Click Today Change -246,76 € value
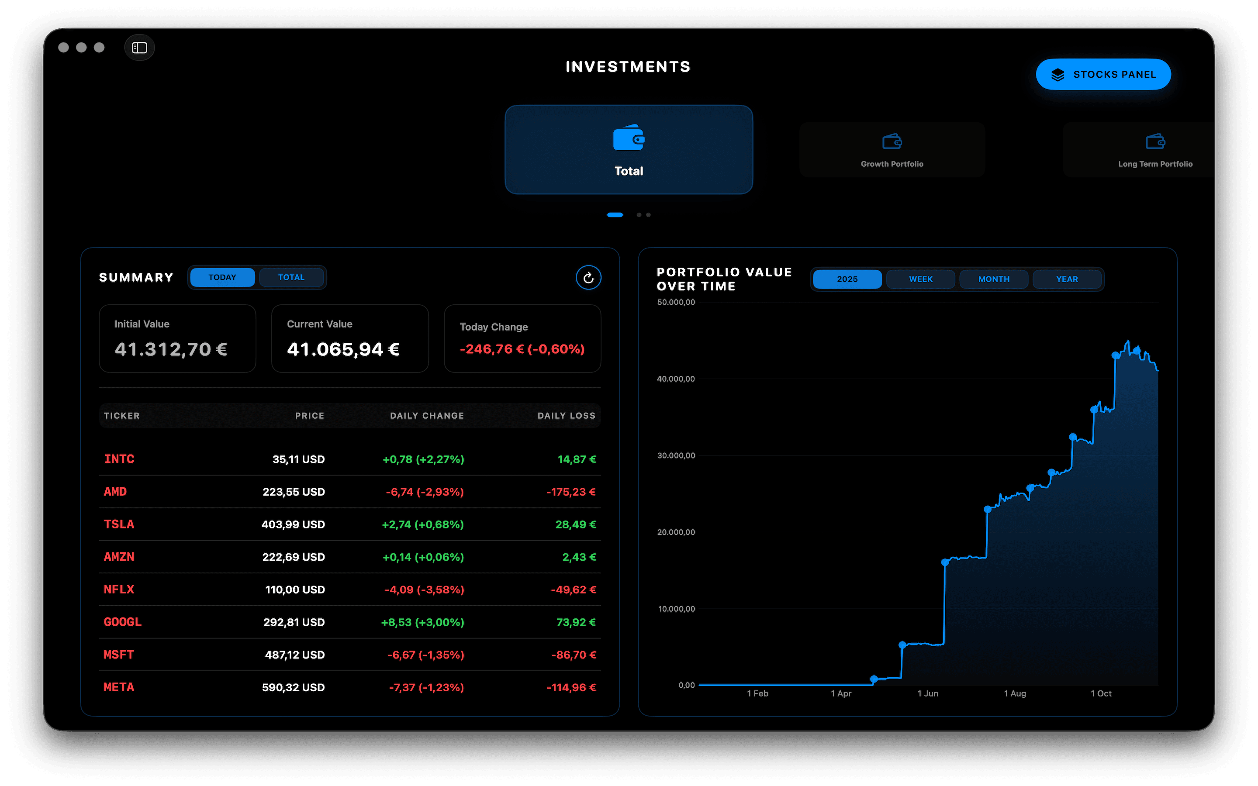1258x786 pixels. click(x=522, y=349)
